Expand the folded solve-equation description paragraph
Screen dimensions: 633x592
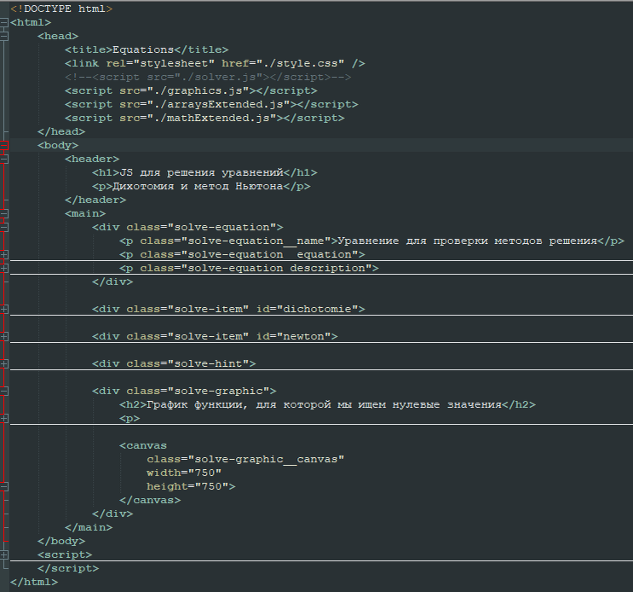(3, 269)
